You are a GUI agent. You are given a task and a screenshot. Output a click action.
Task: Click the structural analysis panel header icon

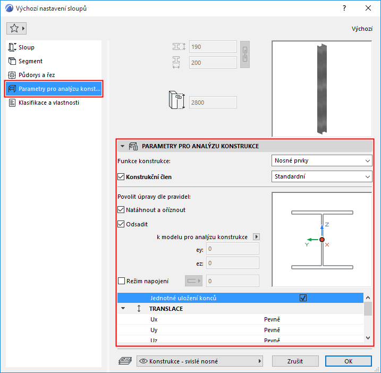[133, 146]
